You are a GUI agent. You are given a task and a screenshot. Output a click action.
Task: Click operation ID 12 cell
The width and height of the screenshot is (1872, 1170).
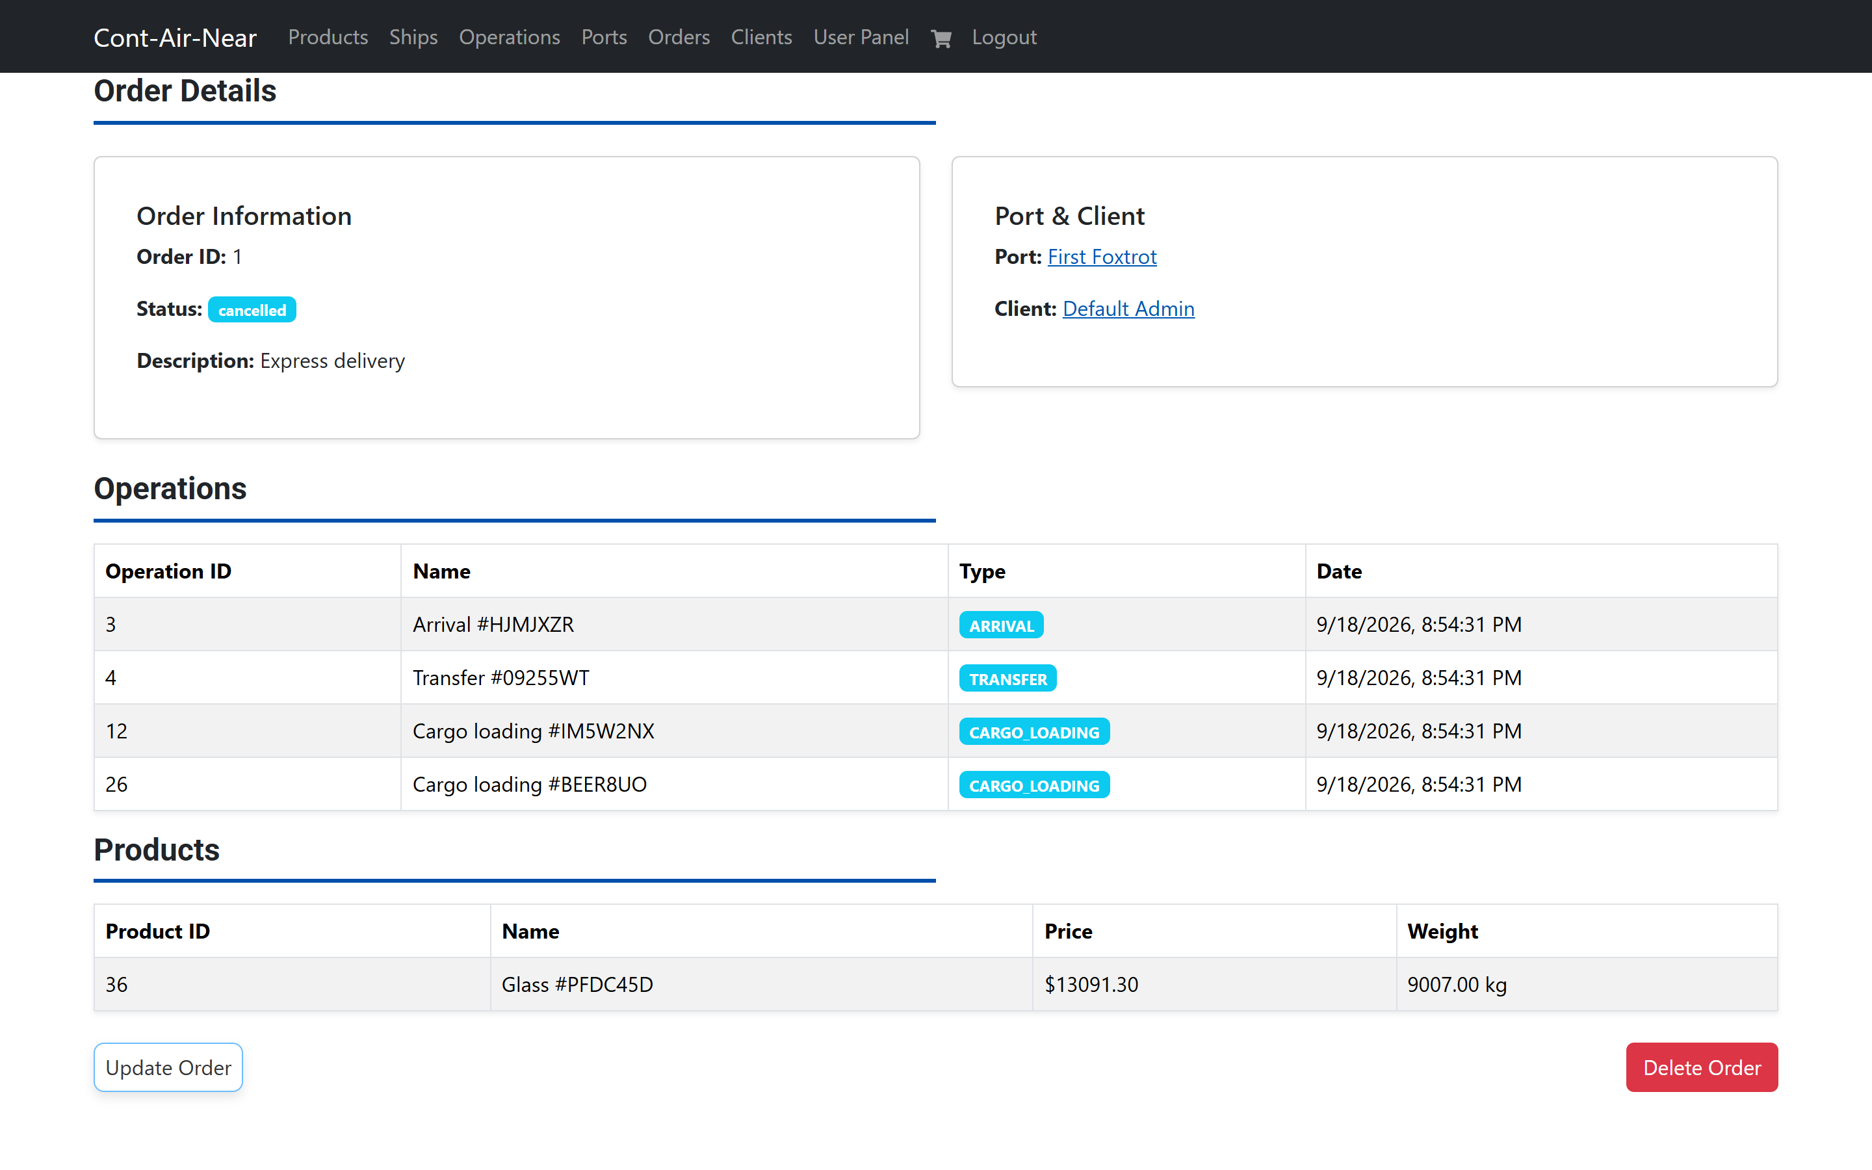(248, 731)
